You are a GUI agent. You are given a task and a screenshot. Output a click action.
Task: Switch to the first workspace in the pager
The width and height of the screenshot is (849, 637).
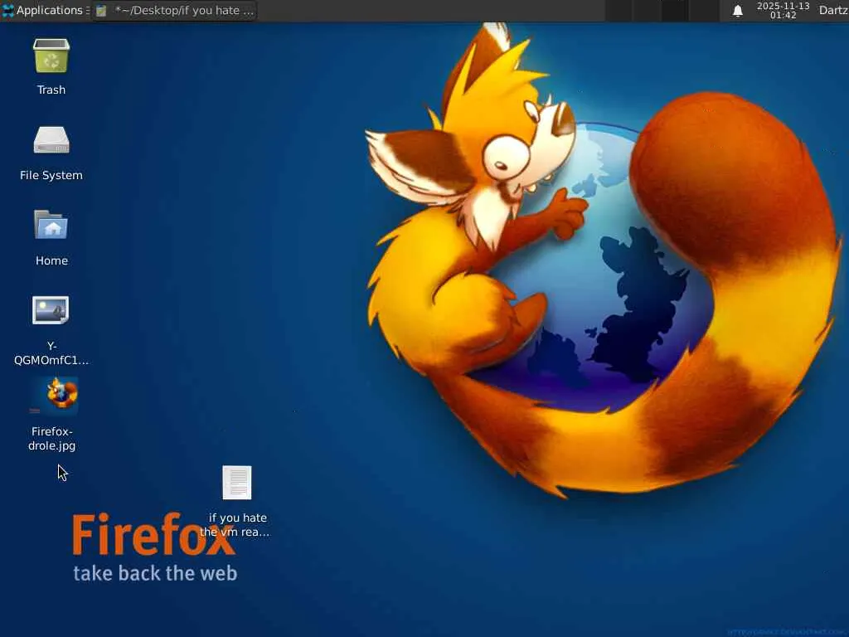click(x=619, y=10)
